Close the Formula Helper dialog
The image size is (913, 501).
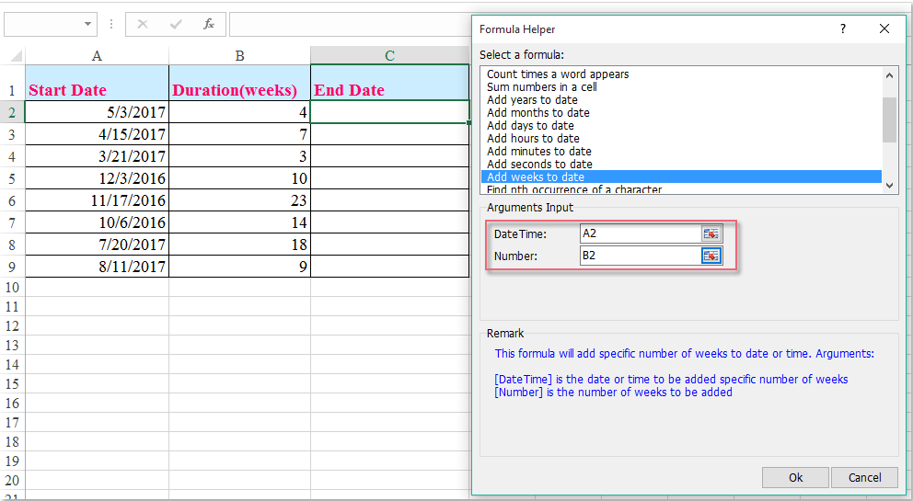(x=884, y=28)
